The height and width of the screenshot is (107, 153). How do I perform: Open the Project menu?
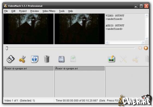point(23,11)
